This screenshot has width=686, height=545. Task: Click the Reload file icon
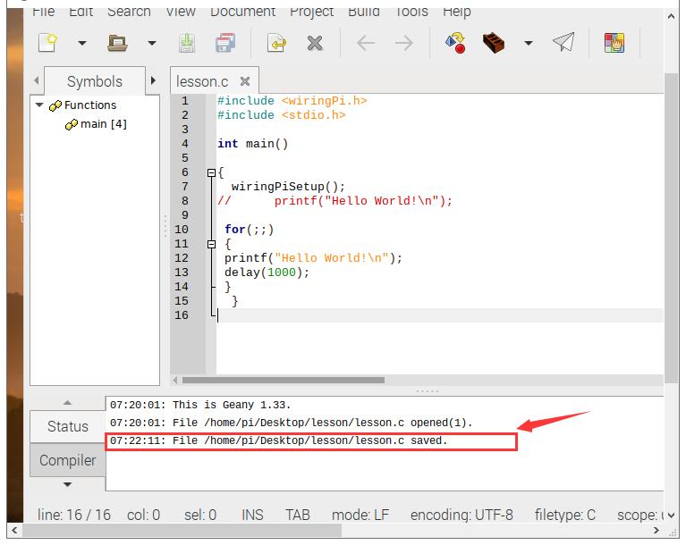click(x=276, y=43)
